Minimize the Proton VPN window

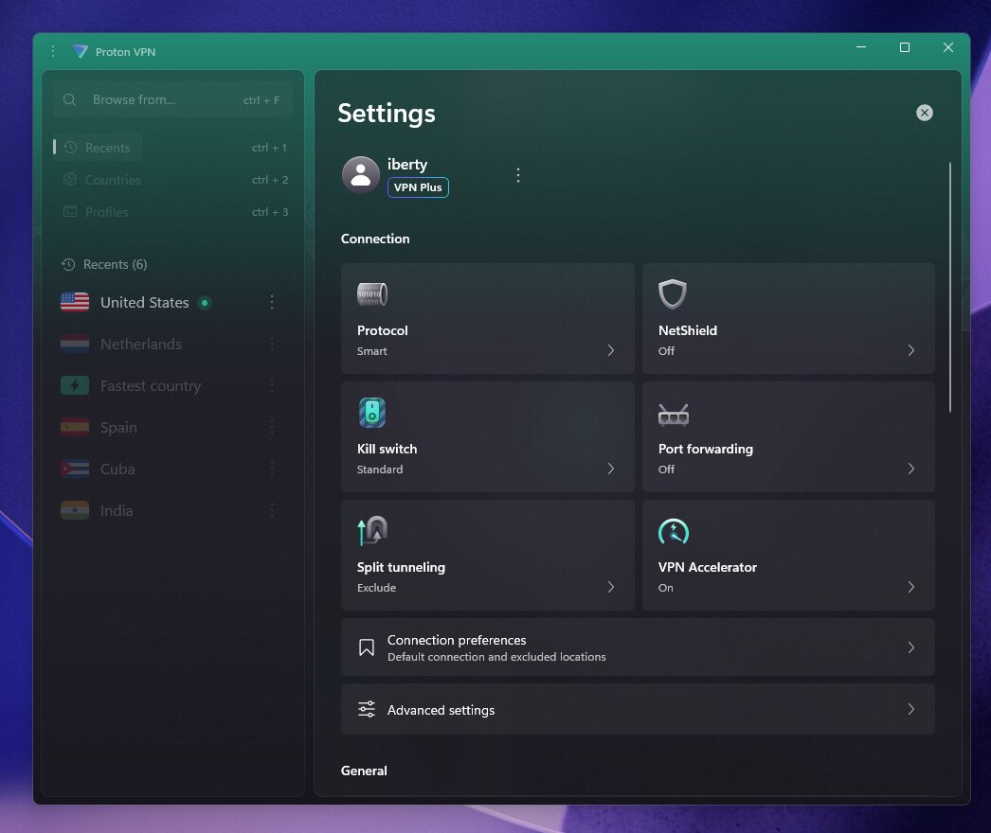tap(861, 47)
